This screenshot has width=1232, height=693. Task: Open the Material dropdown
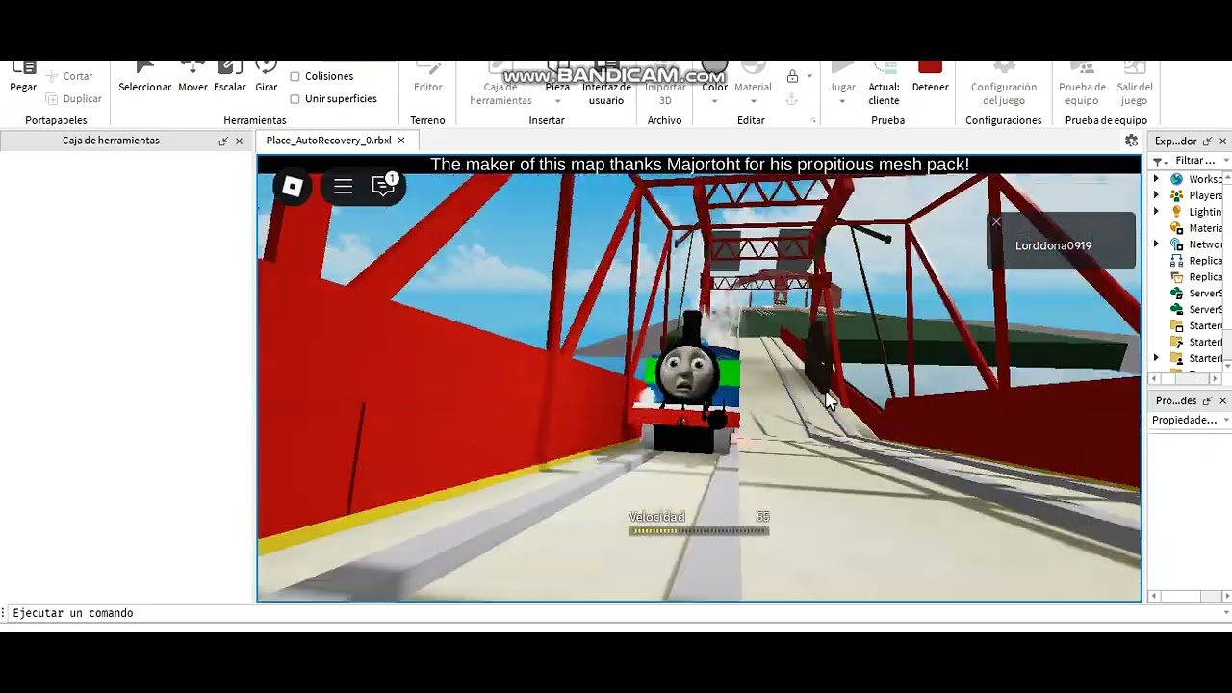[753, 101]
